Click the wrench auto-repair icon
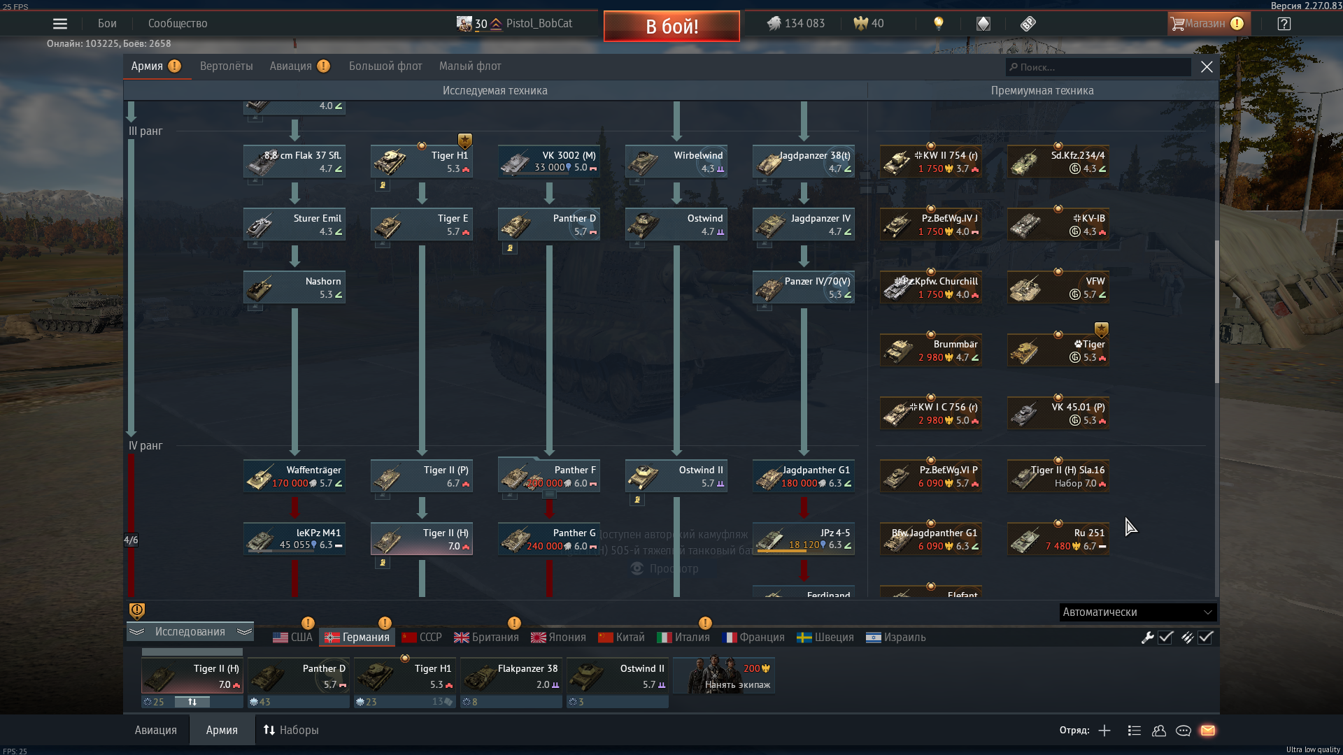The width and height of the screenshot is (1343, 755). (x=1147, y=638)
